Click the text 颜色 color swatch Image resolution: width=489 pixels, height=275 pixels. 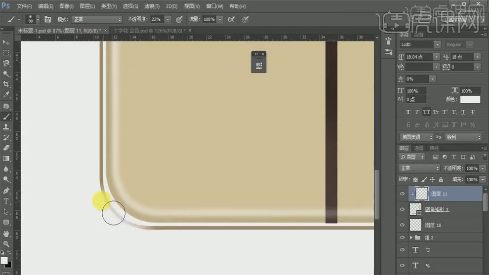pyautogui.click(x=470, y=100)
